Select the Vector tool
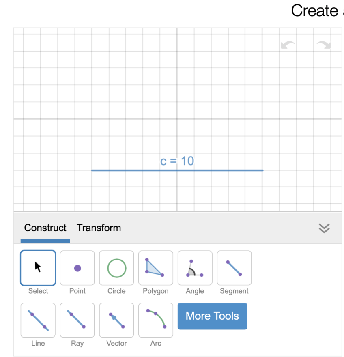 pos(116,320)
